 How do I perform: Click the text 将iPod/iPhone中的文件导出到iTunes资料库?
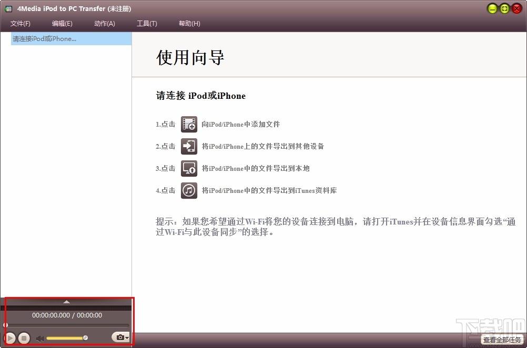269,190
